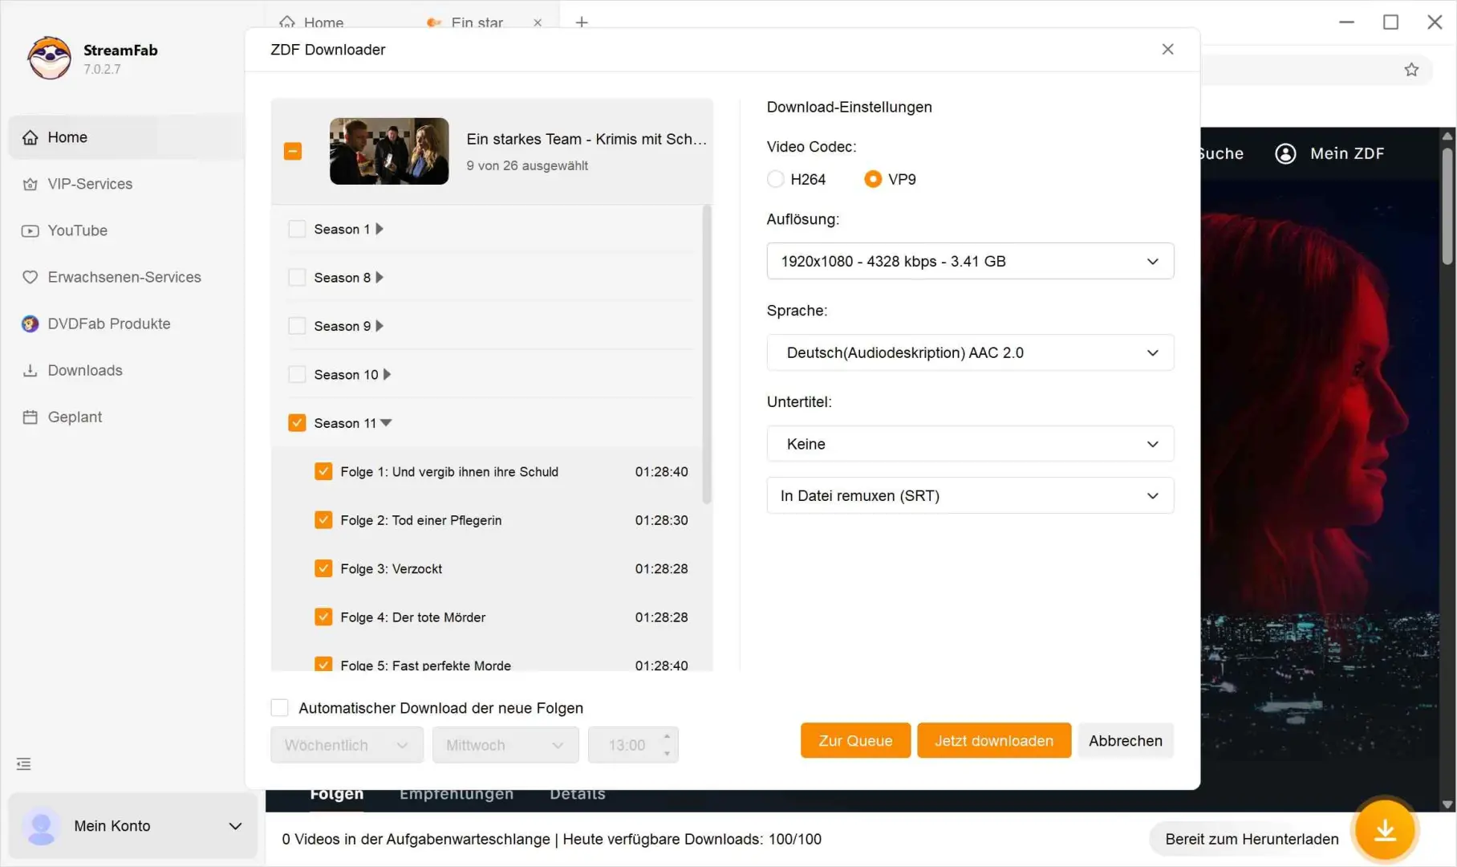
Task: Close the ZDF Downloader dialog
Action: pyautogui.click(x=1167, y=49)
